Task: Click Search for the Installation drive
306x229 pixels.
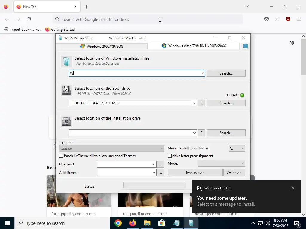Action: [226, 133]
